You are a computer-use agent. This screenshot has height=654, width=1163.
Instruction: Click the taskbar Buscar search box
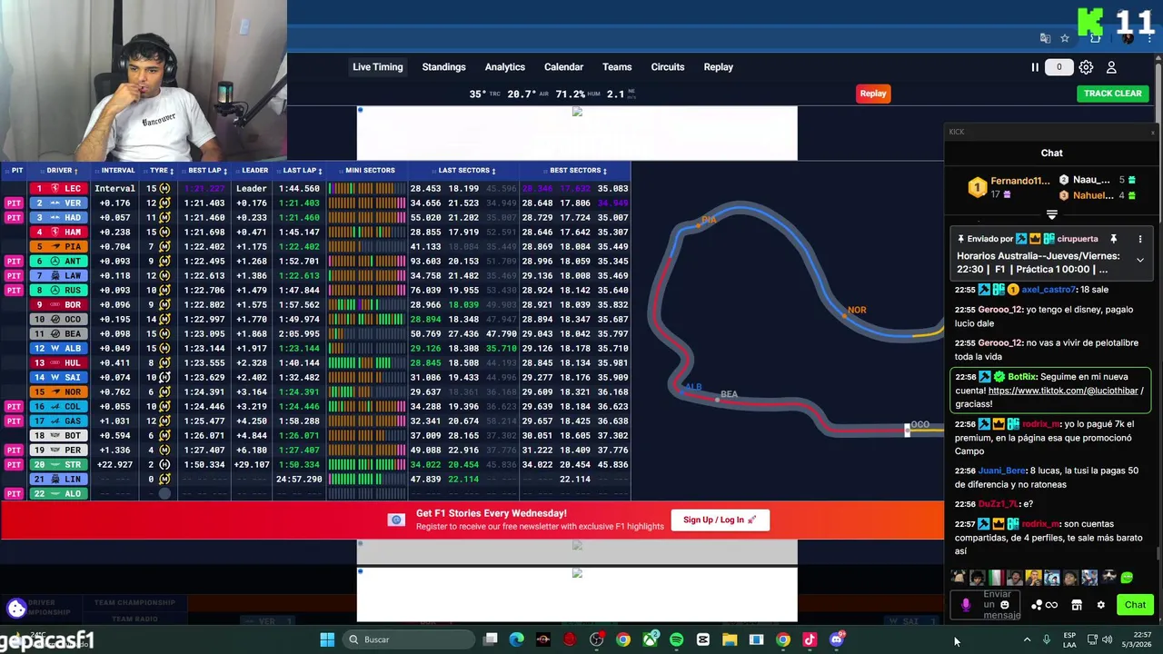pos(410,639)
